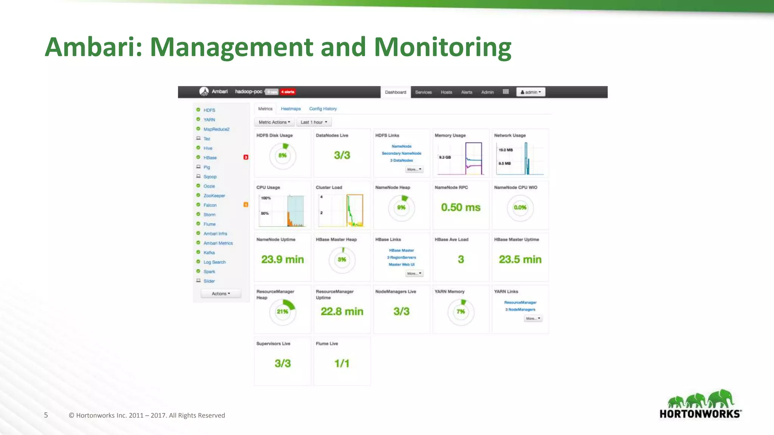This screenshot has width=774, height=435.
Task: Switch to the Heatmaps tab
Action: [x=291, y=109]
